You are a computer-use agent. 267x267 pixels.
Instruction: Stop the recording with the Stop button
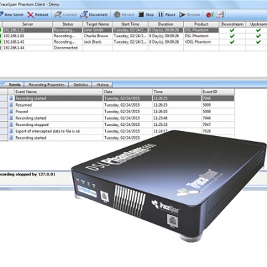[141, 15]
